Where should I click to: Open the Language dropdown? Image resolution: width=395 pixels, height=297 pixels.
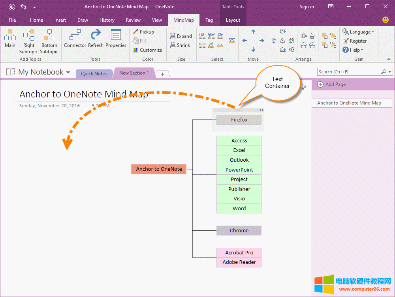coord(358,32)
